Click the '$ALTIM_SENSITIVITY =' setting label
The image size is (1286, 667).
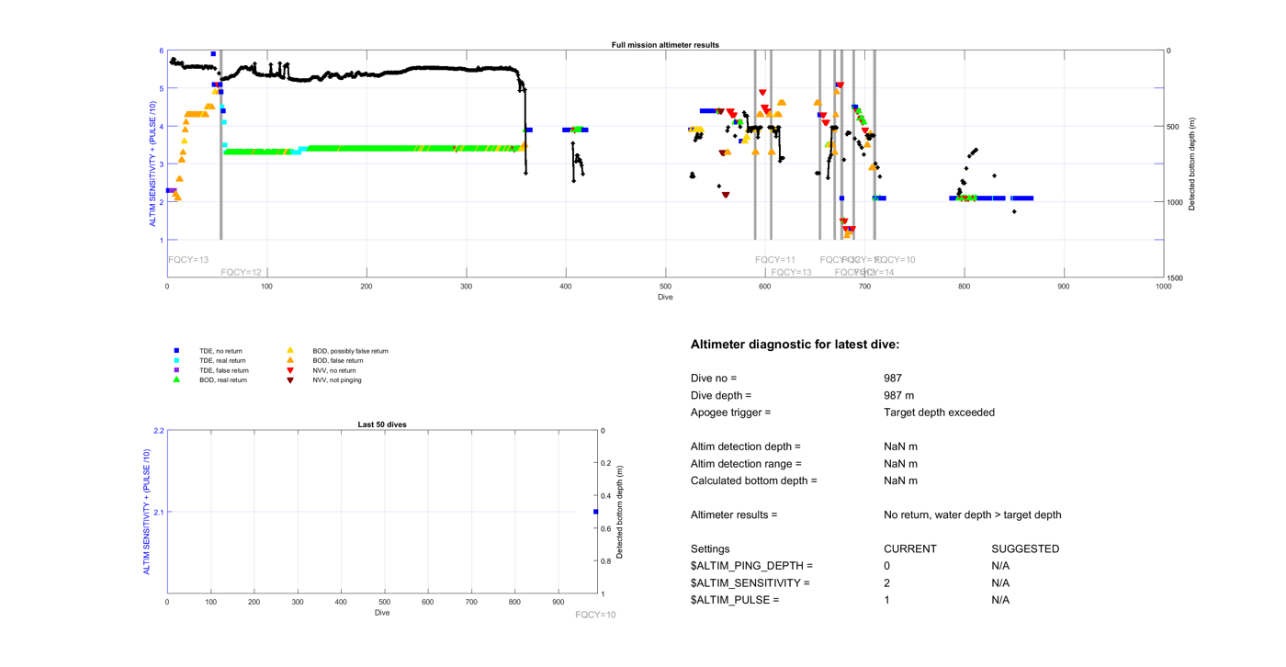click(x=750, y=583)
